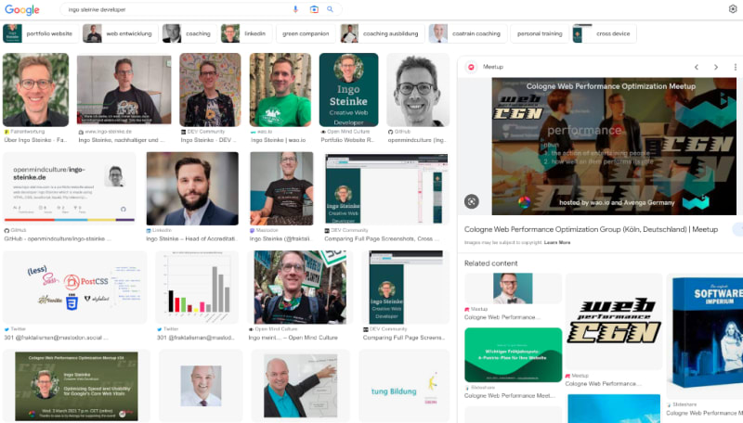Select 'green companion' filter chip

[306, 33]
